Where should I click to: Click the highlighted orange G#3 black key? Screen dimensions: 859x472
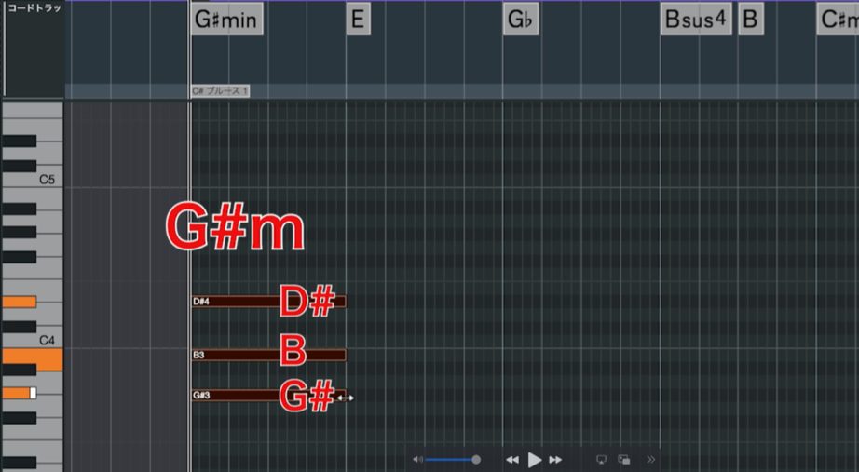(20, 393)
